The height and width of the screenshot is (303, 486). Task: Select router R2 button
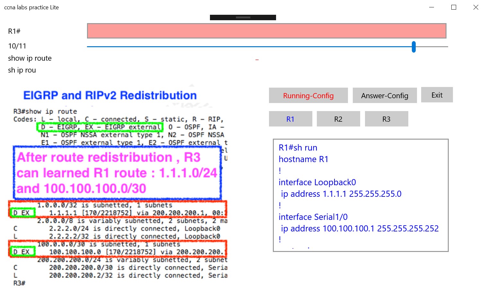(x=338, y=119)
